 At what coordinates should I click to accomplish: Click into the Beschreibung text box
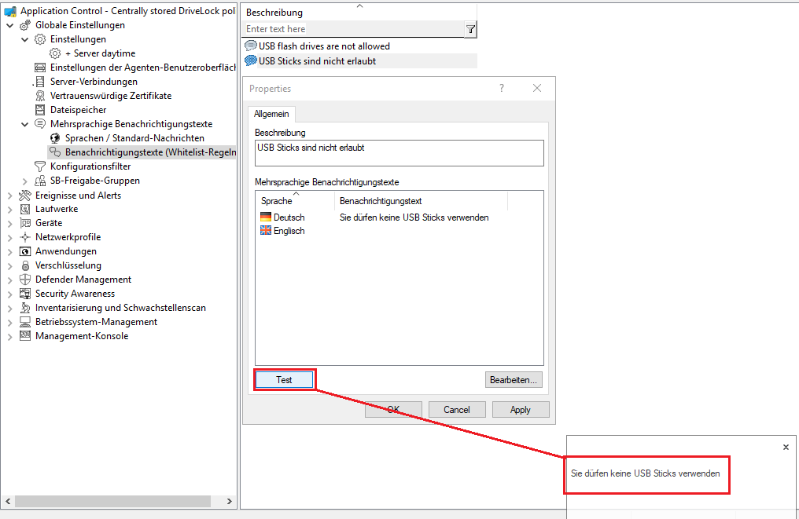pos(399,153)
